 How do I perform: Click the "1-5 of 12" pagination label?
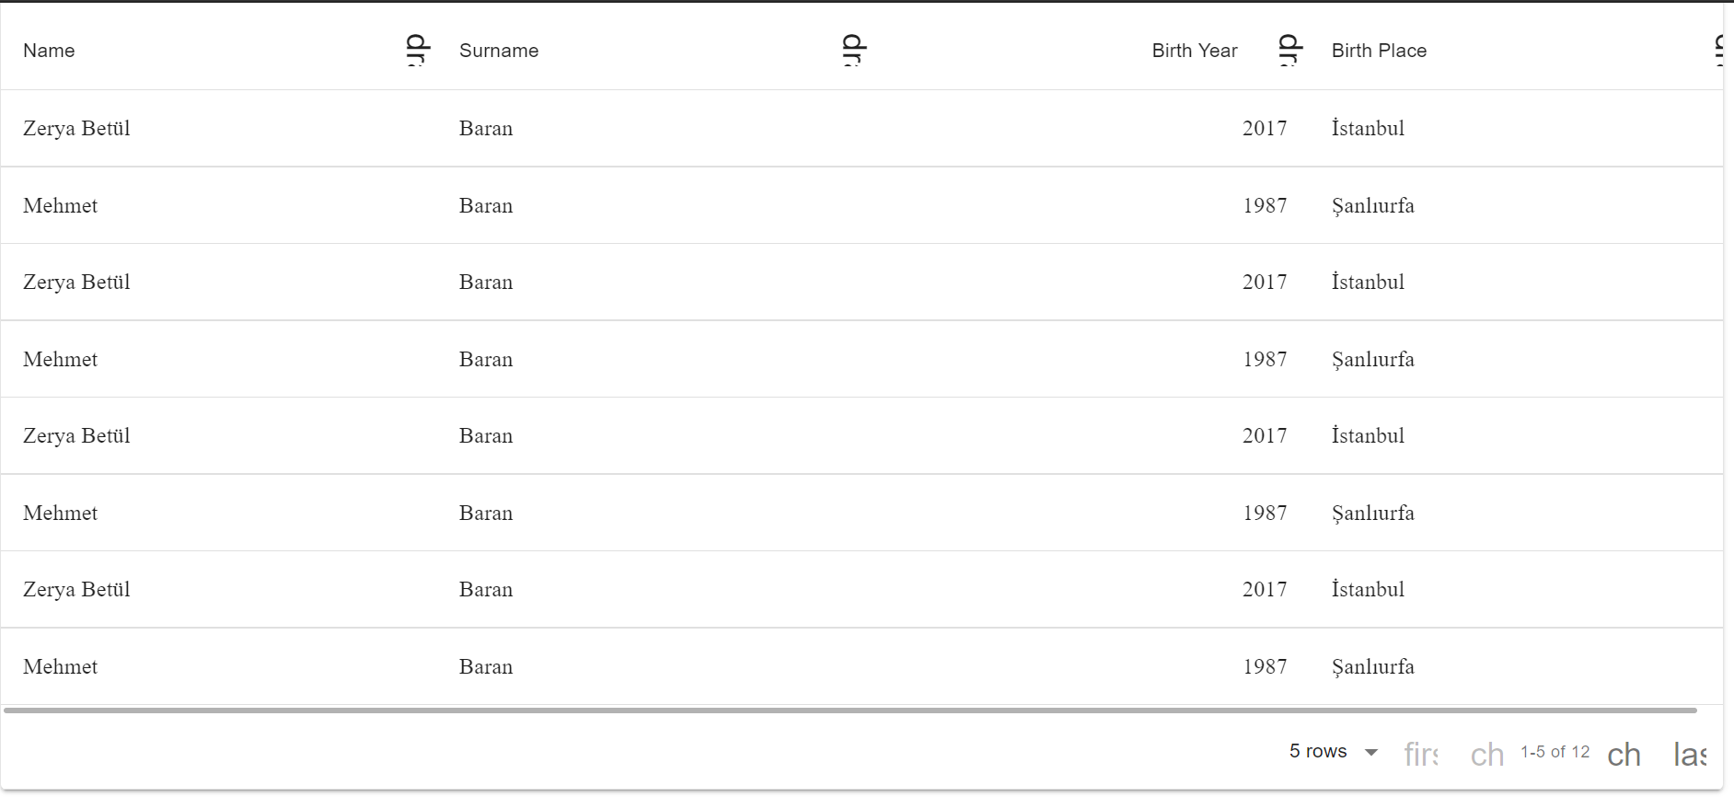pyautogui.click(x=1555, y=752)
